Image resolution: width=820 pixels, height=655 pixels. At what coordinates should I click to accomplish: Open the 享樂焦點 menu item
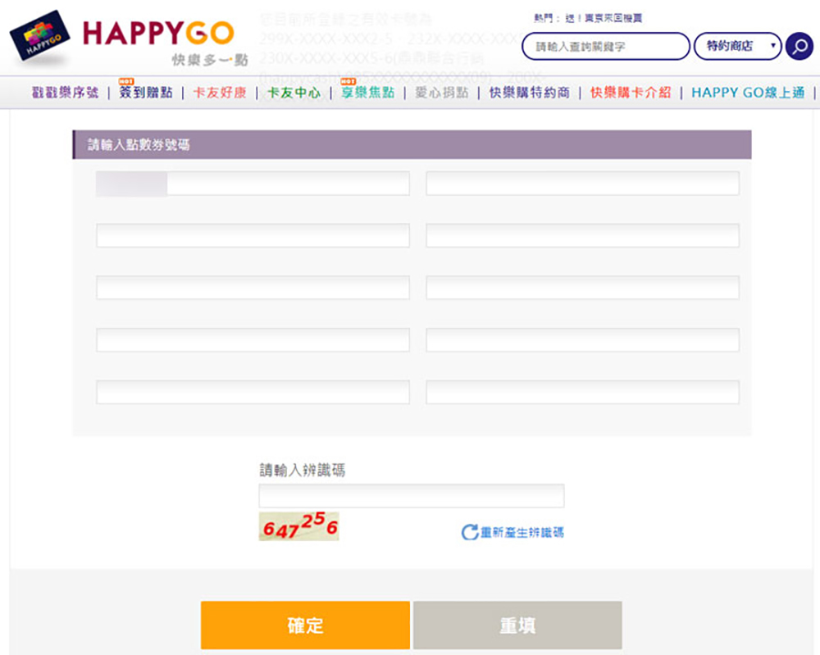click(367, 93)
